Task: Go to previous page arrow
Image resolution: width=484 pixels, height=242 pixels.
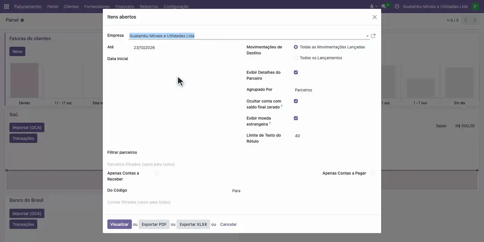Action: click(465, 20)
